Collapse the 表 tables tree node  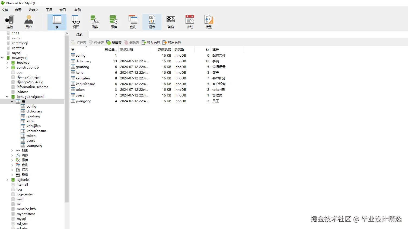pyautogui.click(x=12, y=102)
